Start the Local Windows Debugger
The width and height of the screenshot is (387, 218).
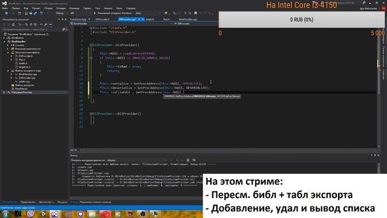(112, 13)
